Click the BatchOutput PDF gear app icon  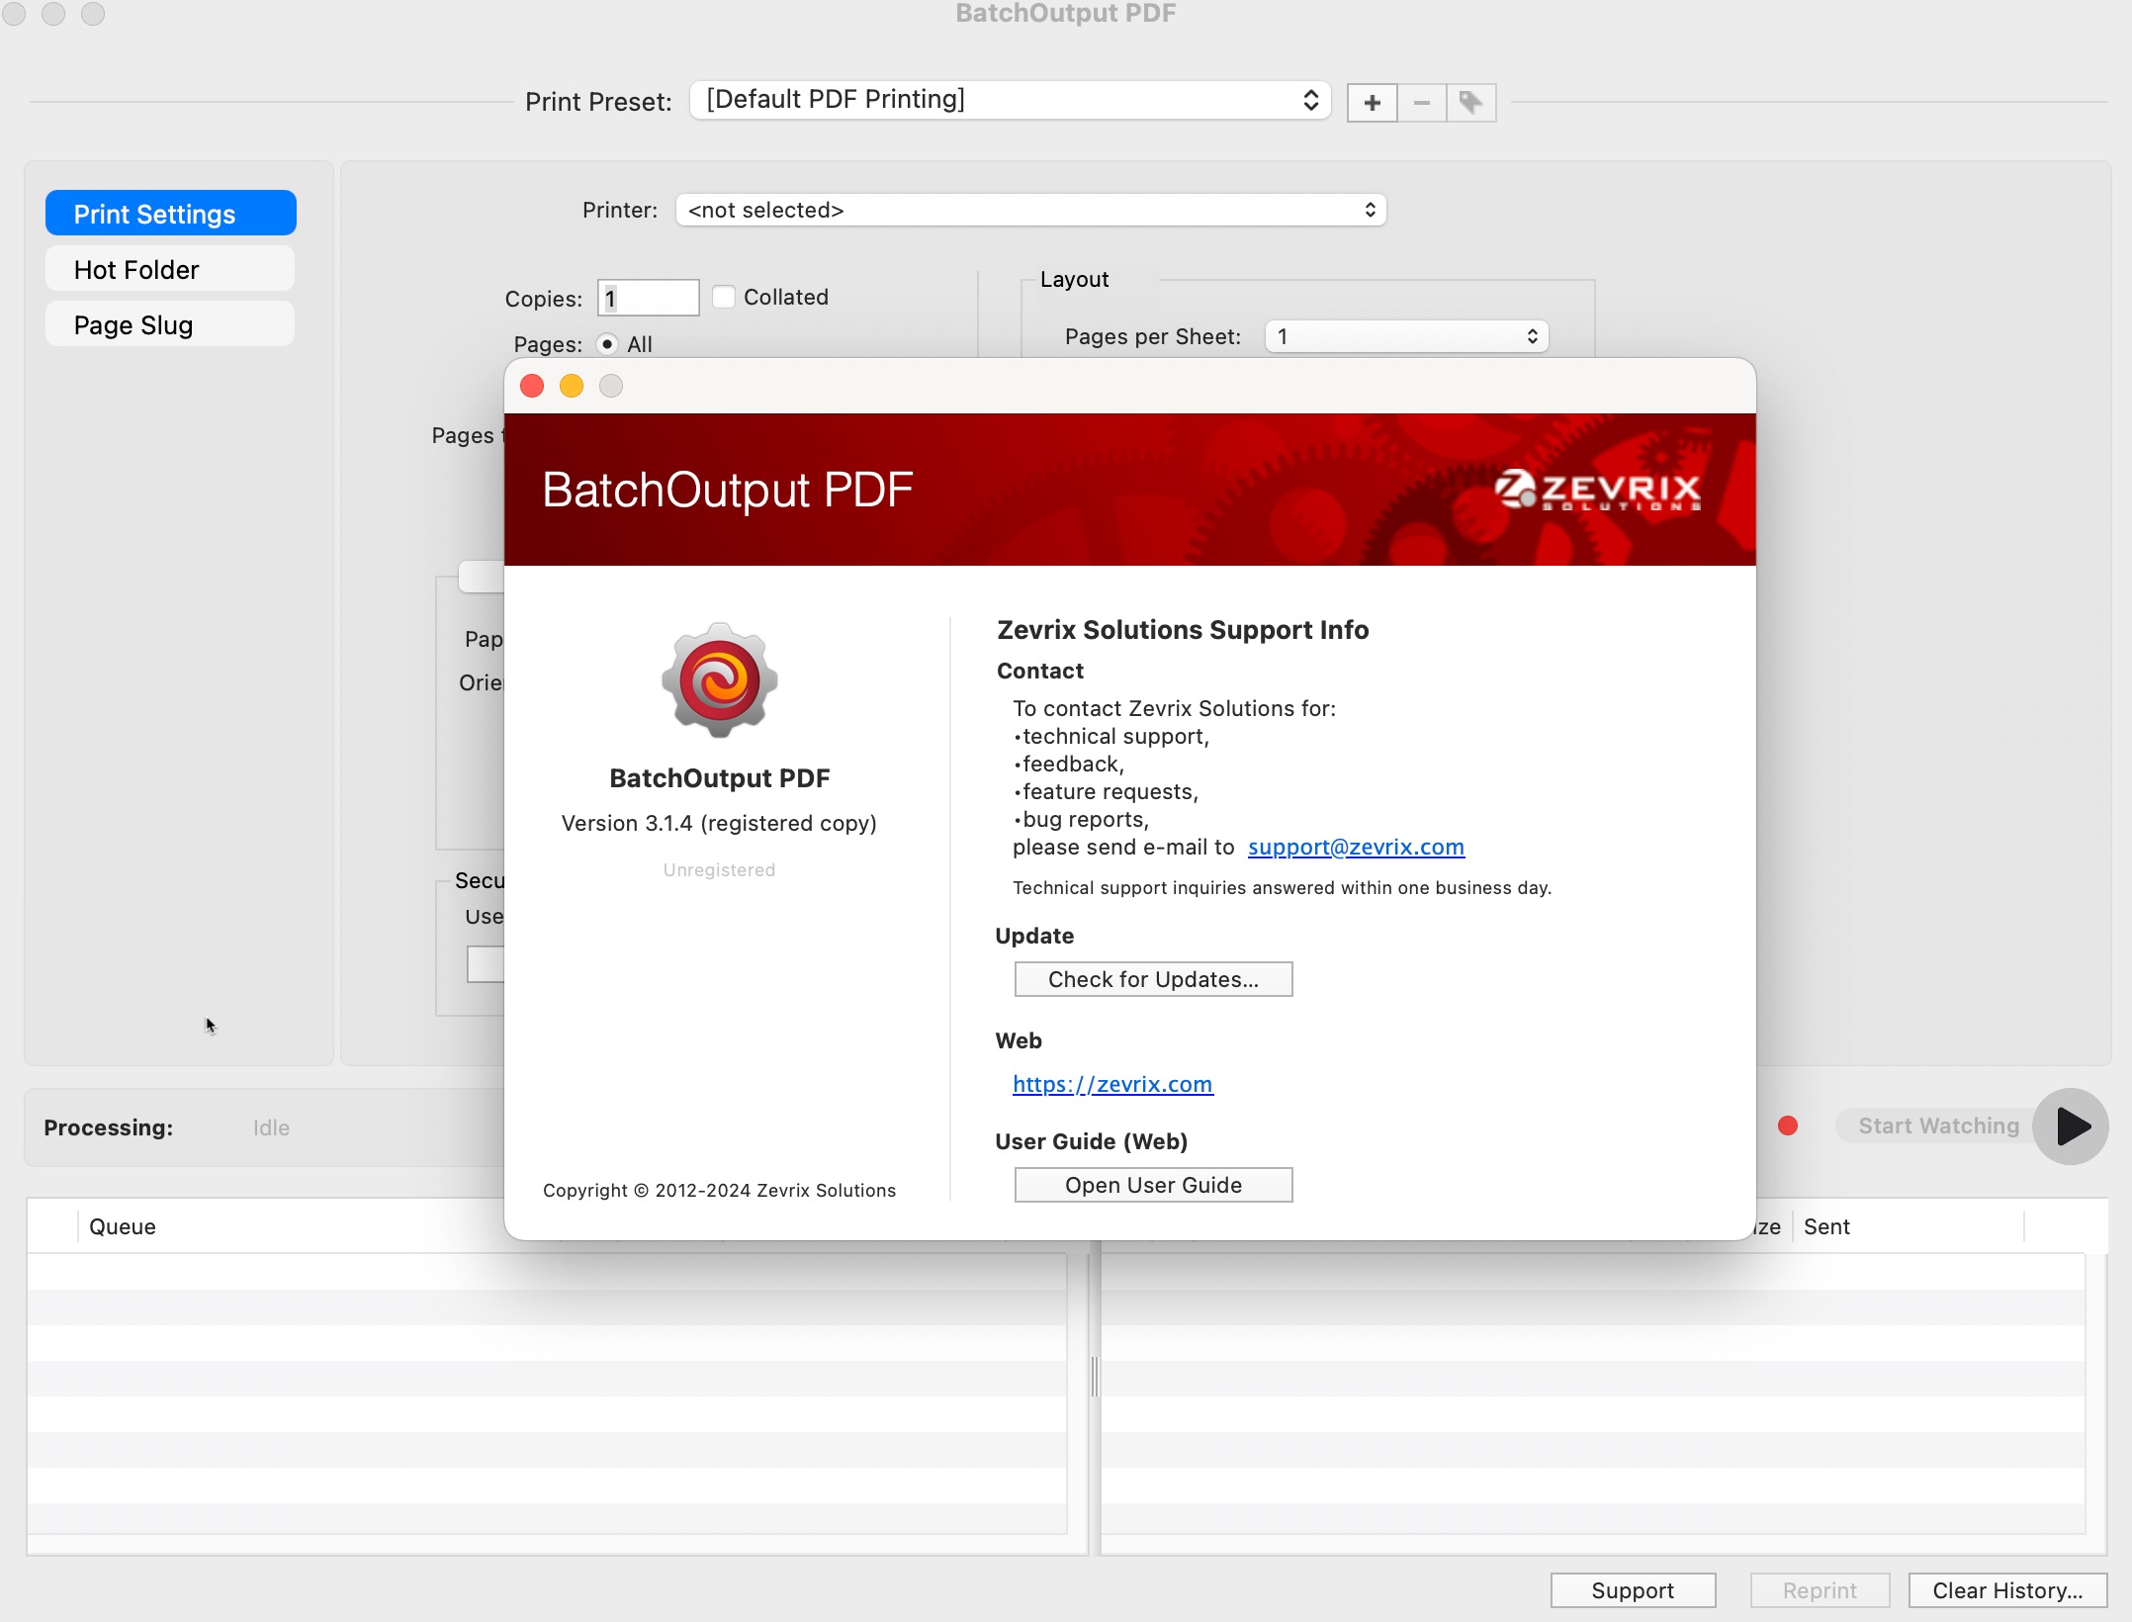click(720, 680)
